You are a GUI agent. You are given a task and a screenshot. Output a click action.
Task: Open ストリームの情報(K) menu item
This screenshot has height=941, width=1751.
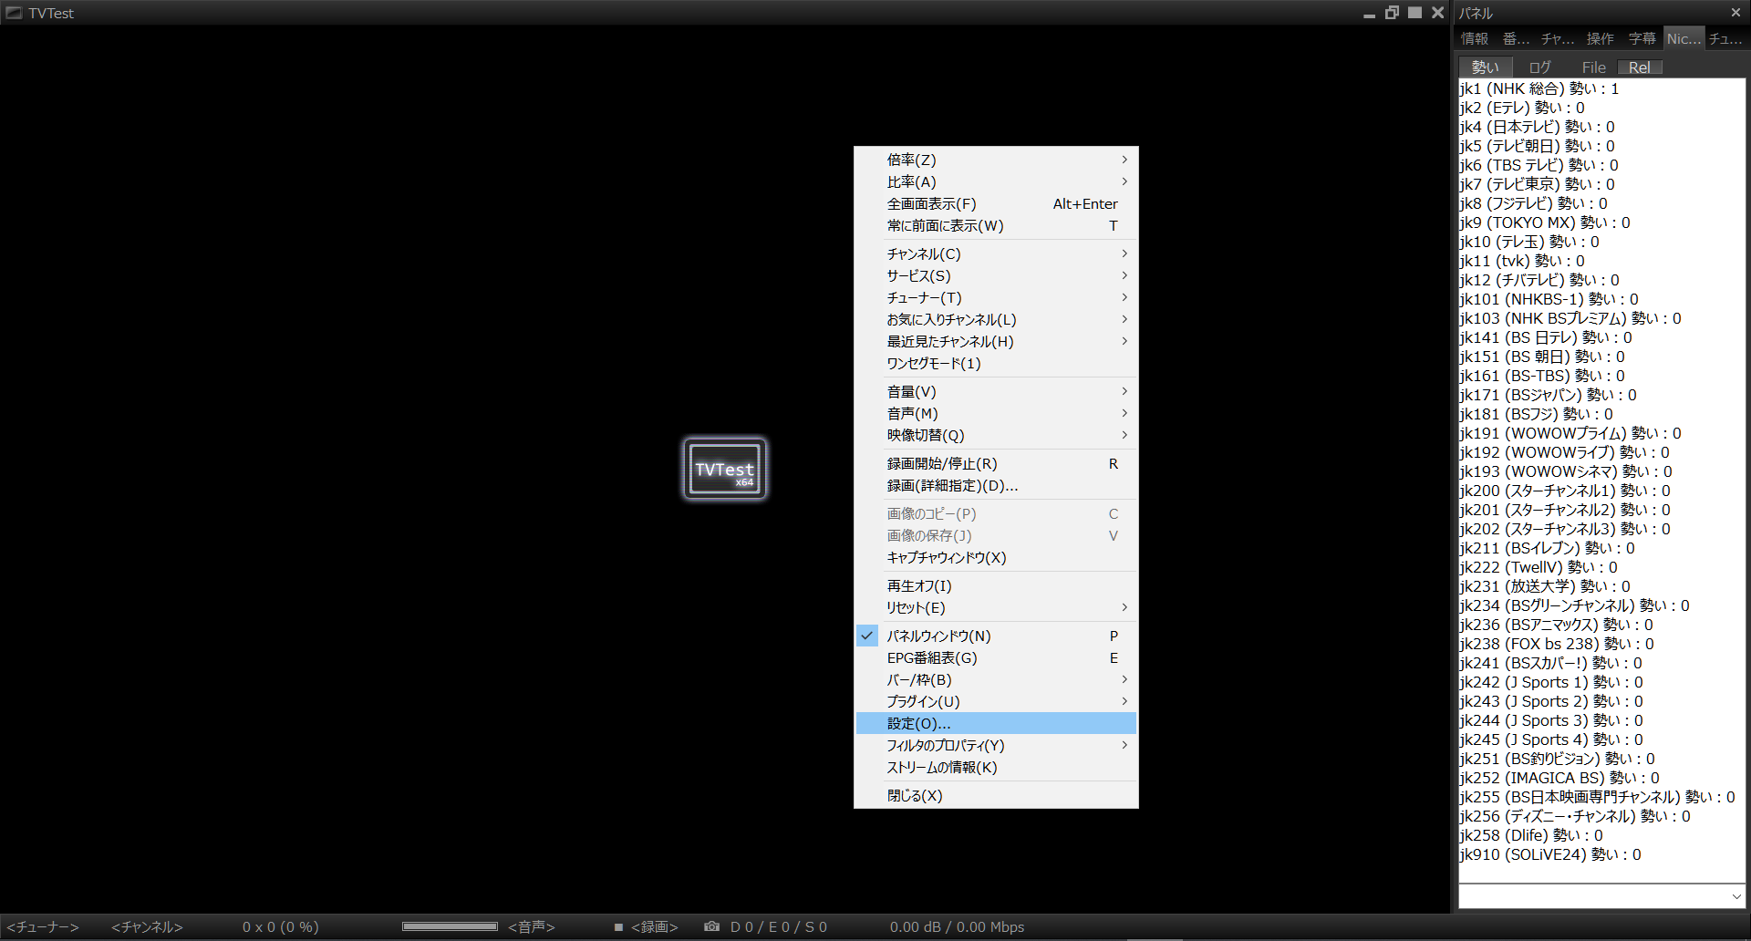point(996,767)
